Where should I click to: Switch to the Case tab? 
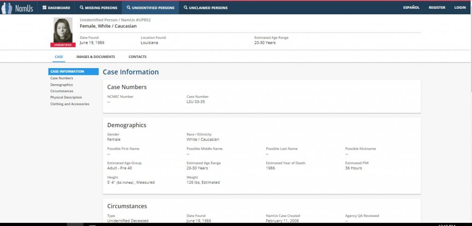click(59, 57)
